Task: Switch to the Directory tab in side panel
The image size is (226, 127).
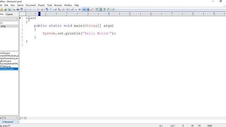Action: 2,14
